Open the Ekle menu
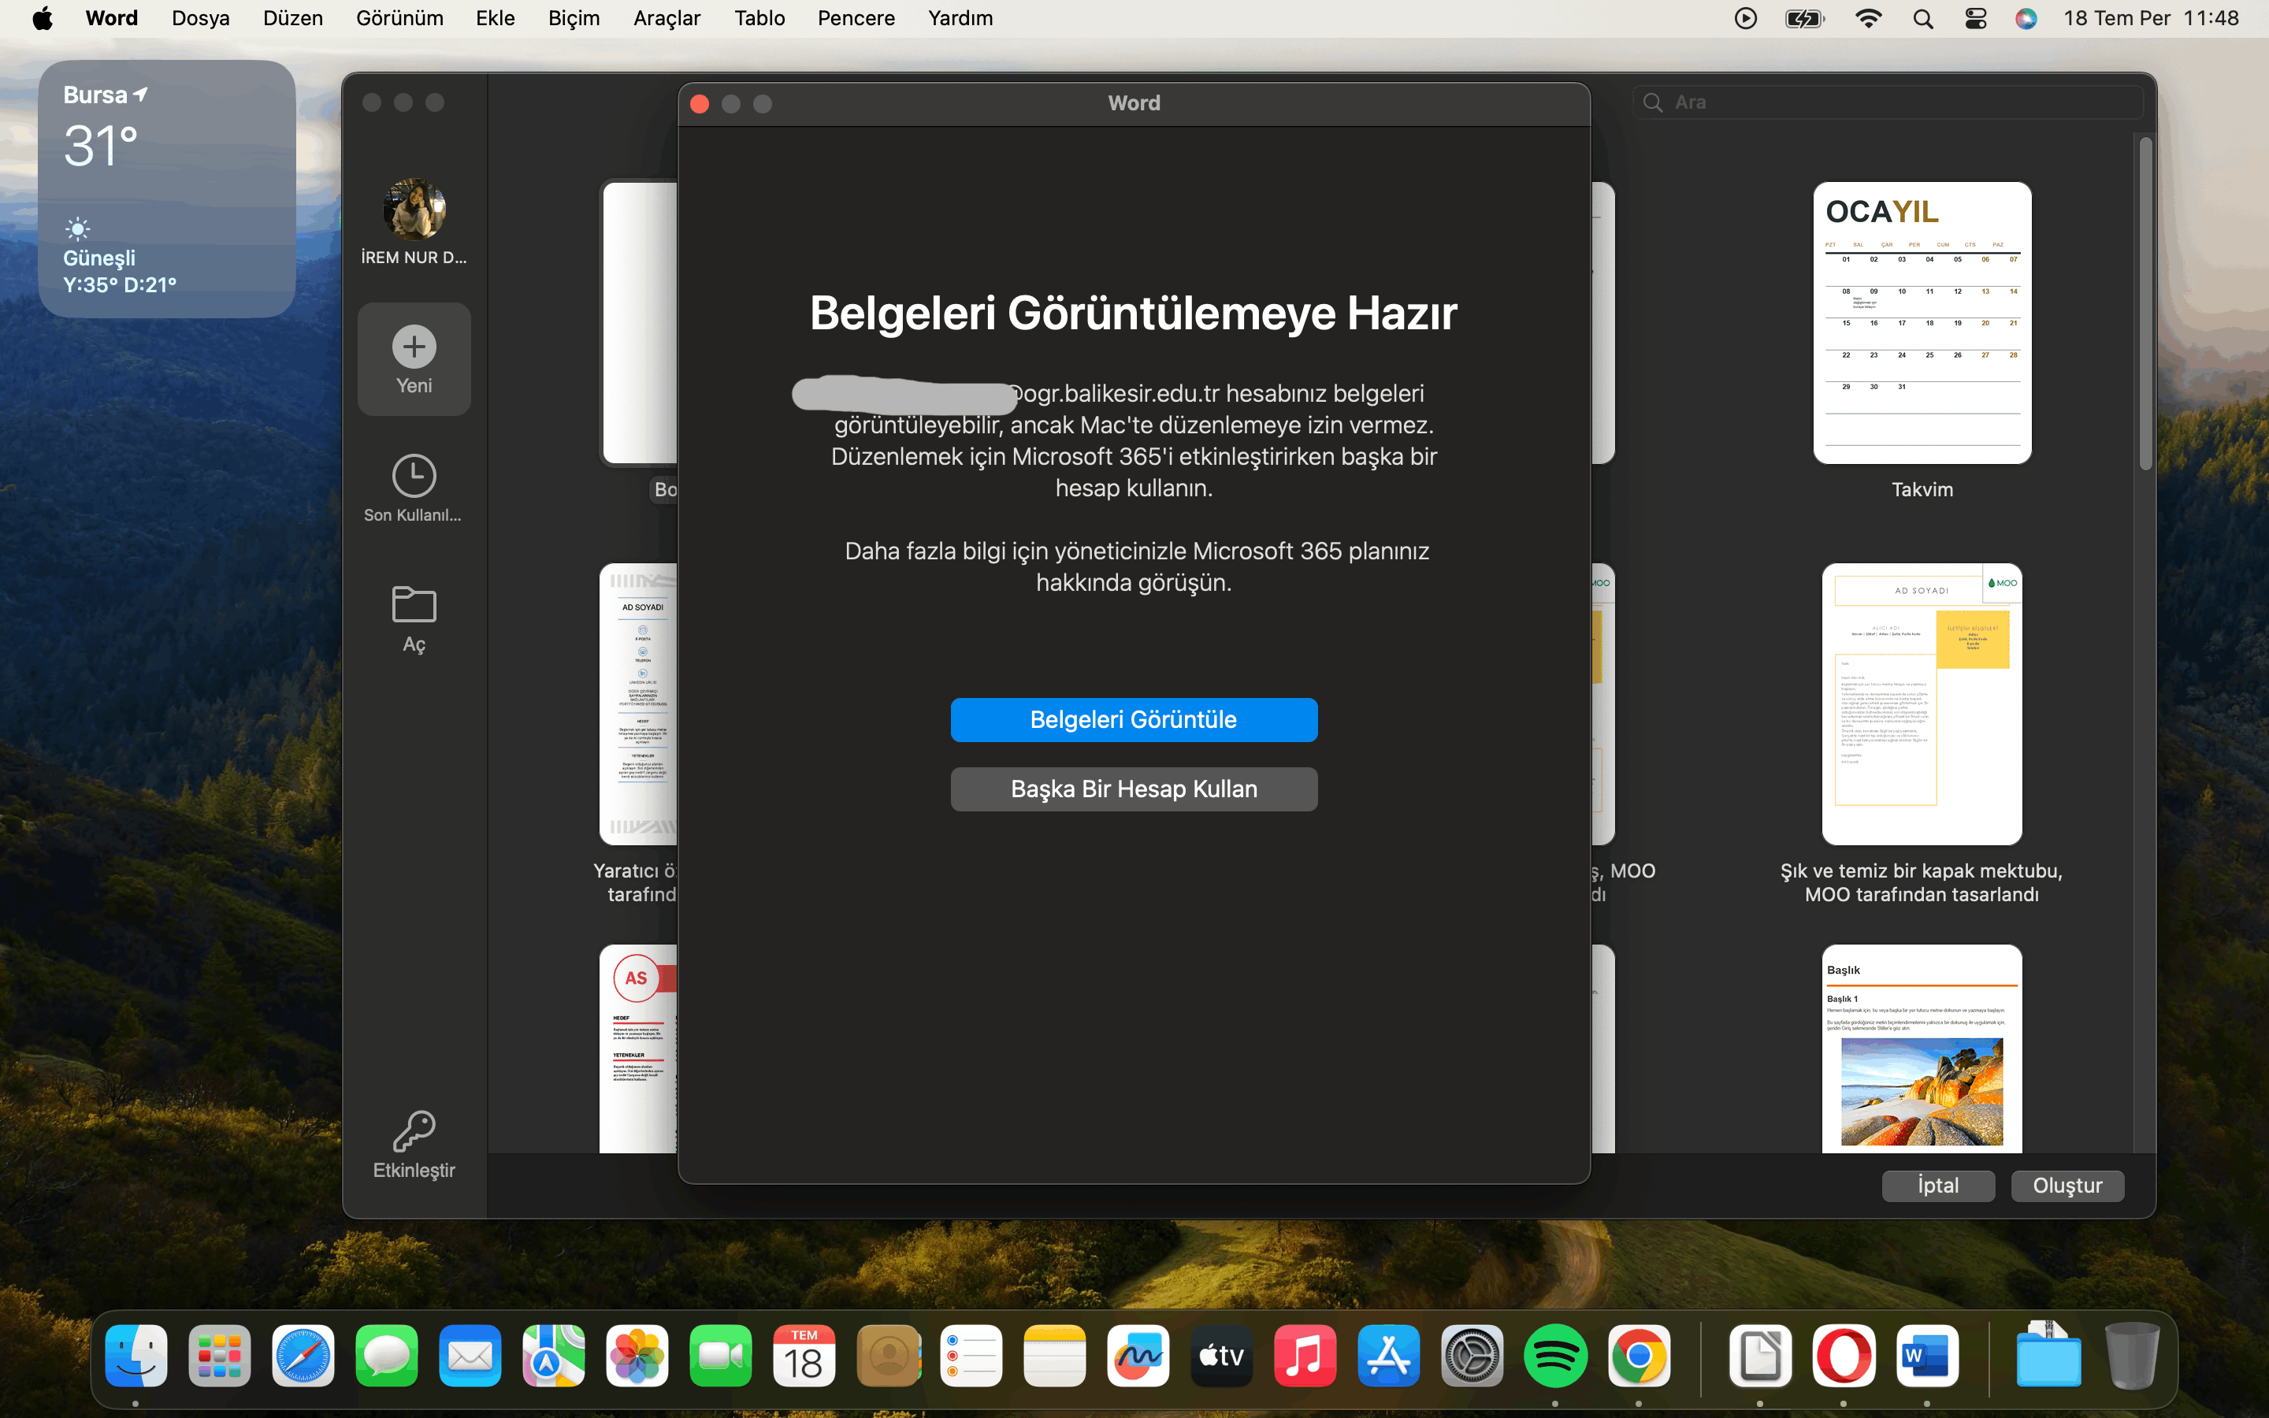Screen dimensions: 2269x1418 tap(495, 19)
